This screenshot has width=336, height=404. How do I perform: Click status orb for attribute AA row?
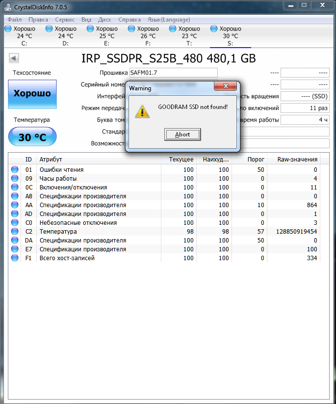(15, 205)
